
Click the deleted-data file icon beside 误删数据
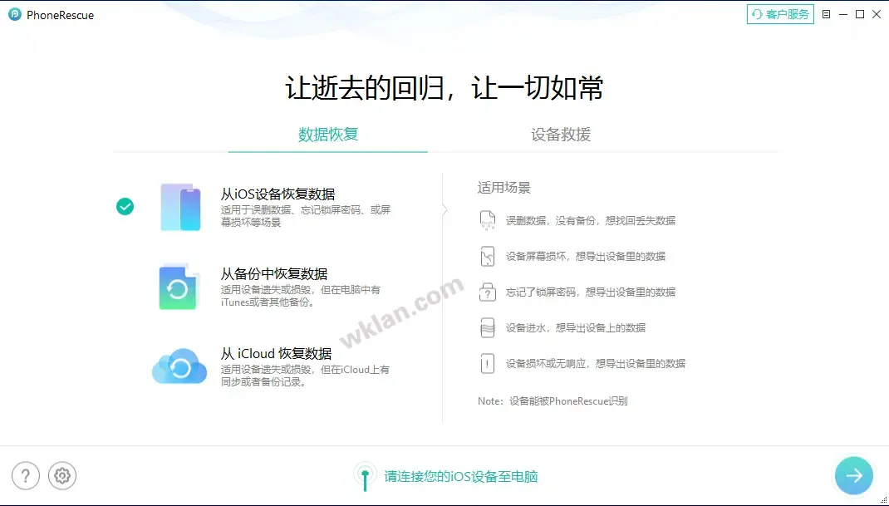click(488, 220)
